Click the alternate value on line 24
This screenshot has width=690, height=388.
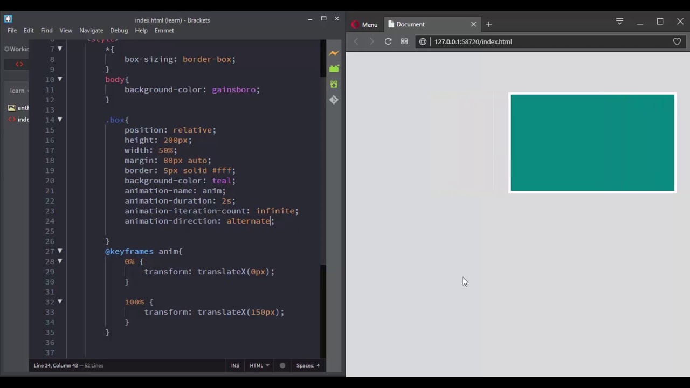[248, 221]
